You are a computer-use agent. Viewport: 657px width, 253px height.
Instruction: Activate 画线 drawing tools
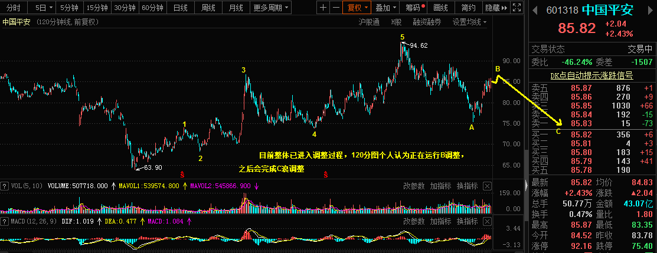click(x=441, y=8)
